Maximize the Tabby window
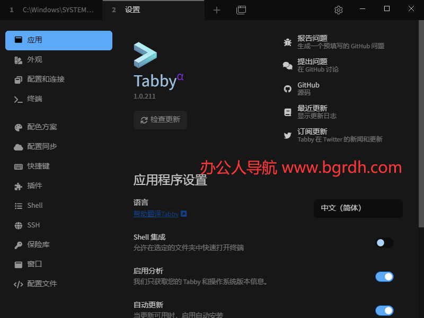 point(387,9)
